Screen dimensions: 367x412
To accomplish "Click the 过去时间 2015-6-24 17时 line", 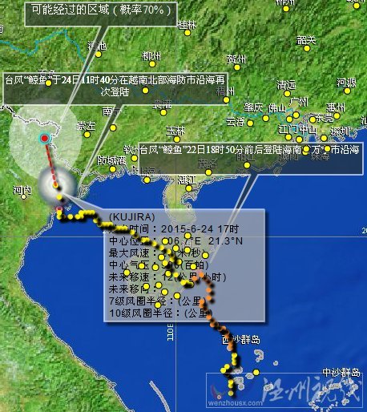I will point(174,228).
